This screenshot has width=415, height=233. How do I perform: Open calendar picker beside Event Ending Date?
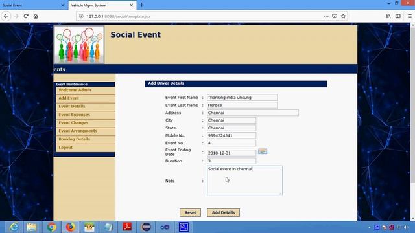pos(263,151)
